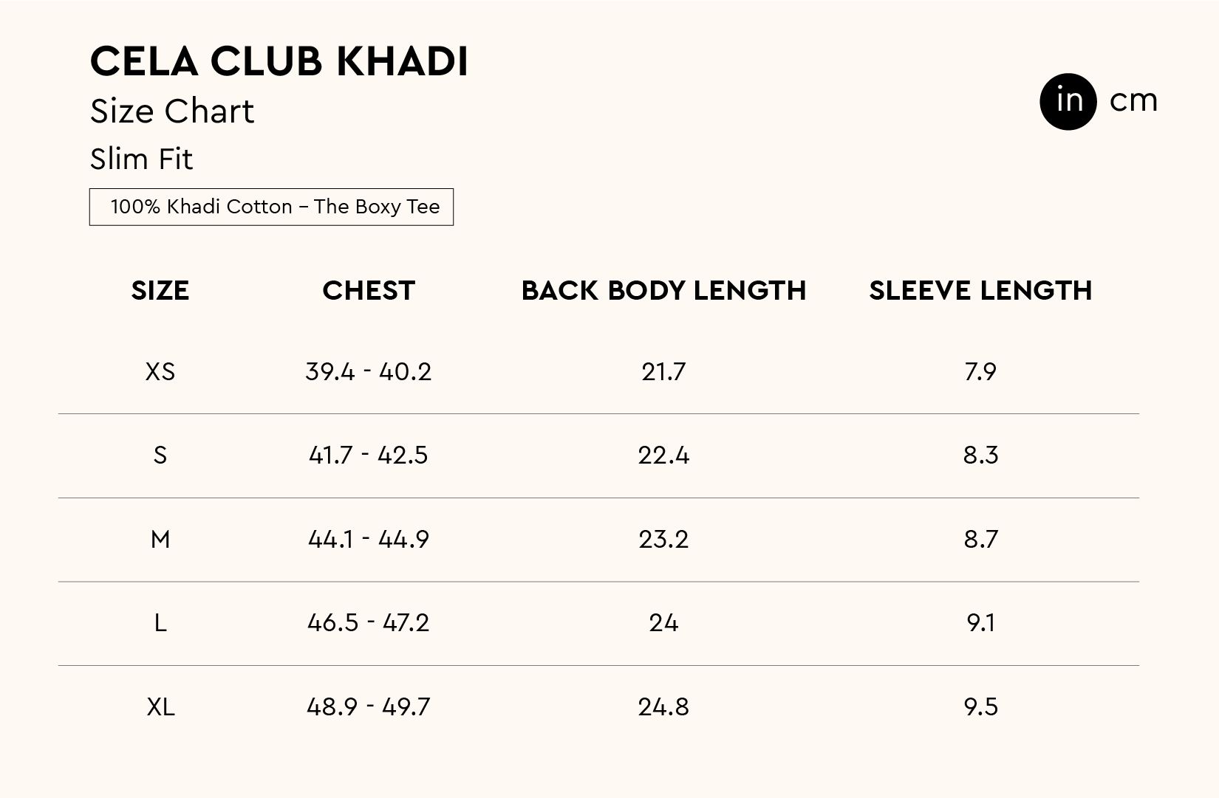Click sleeve length value 9.1
The height and width of the screenshot is (798, 1219).
click(980, 623)
